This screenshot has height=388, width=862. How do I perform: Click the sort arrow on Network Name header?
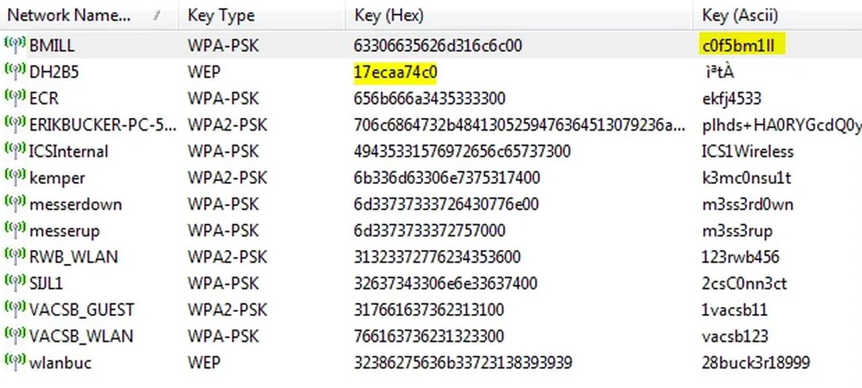click(x=157, y=15)
